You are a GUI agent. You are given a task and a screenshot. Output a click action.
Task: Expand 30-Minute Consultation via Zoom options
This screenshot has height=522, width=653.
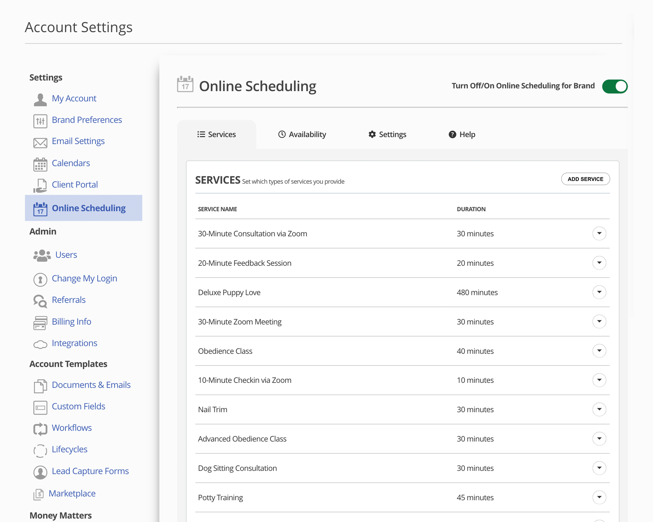599,233
